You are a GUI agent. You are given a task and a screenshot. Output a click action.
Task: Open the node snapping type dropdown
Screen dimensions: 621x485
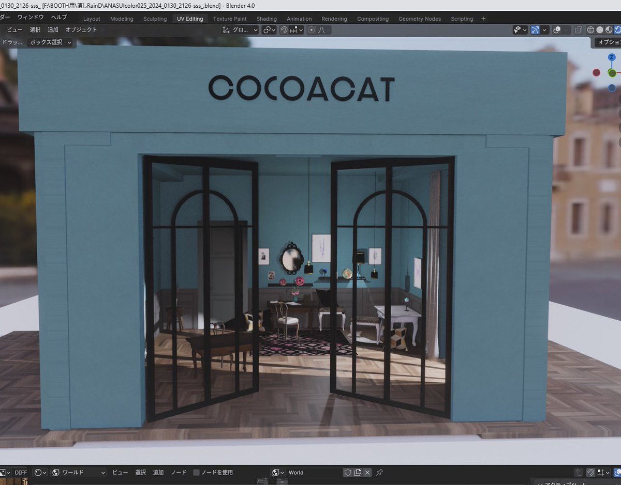(603, 472)
